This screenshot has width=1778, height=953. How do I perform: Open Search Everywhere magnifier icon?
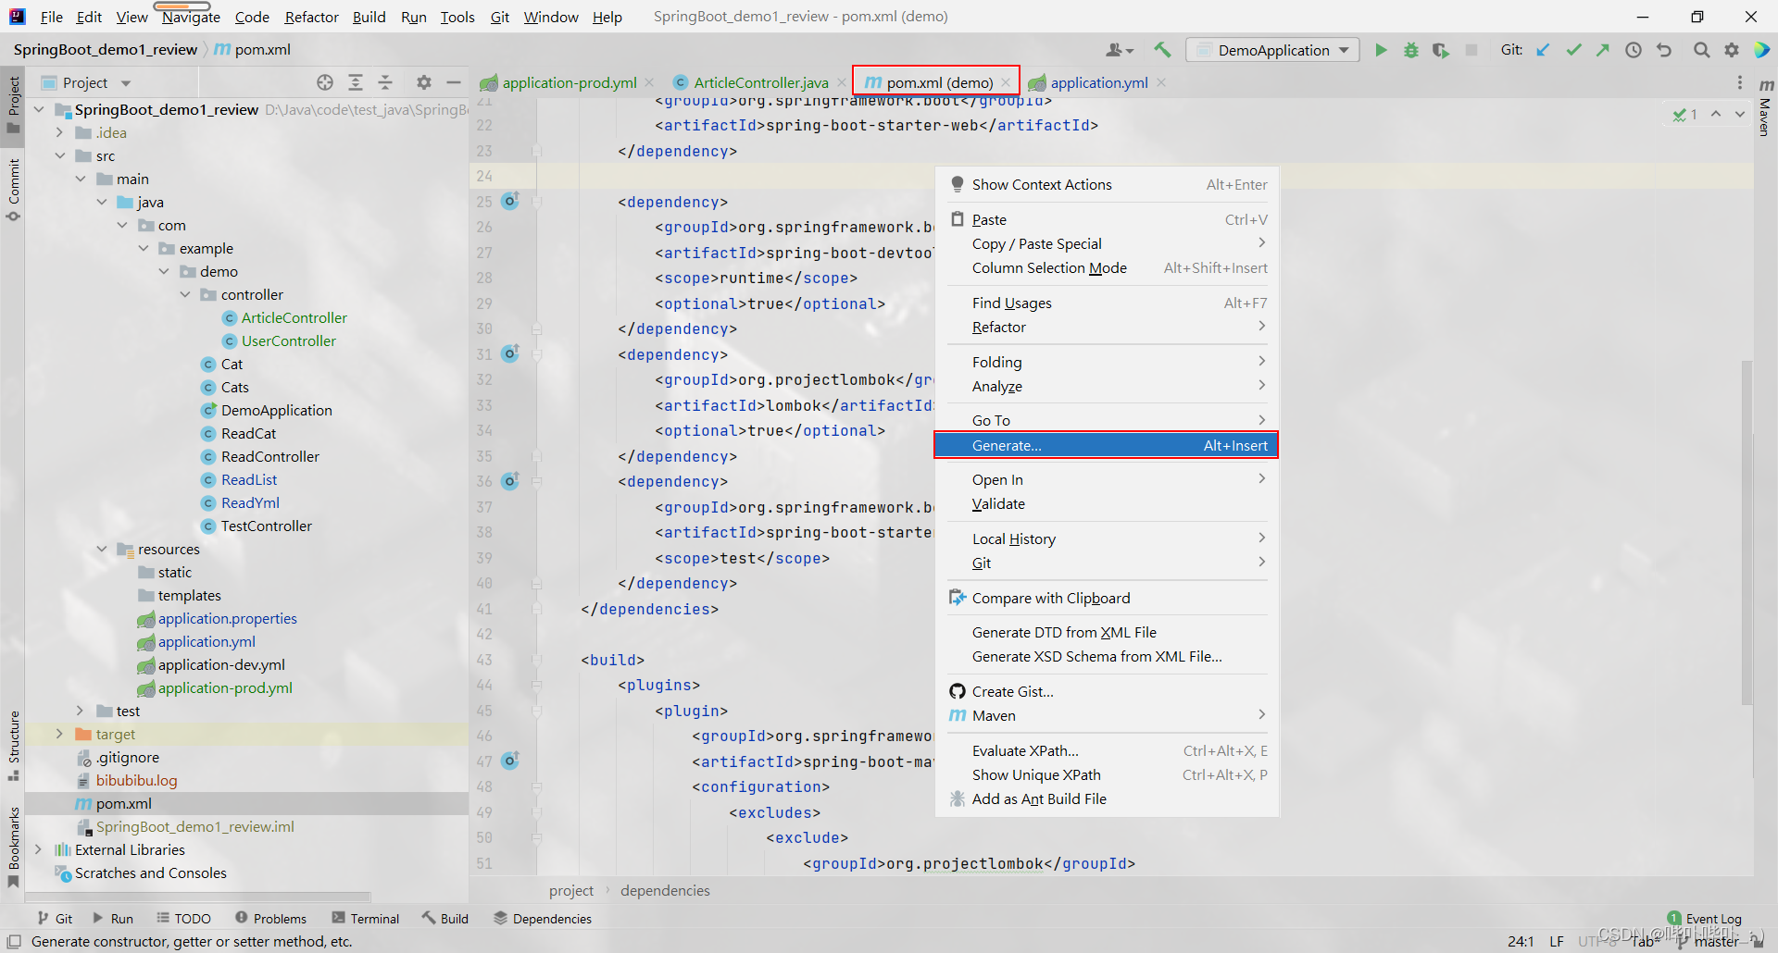click(1701, 50)
